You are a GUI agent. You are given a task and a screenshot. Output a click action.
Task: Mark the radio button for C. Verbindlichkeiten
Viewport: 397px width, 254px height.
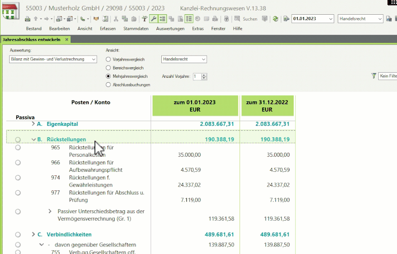pyautogui.click(x=18, y=235)
